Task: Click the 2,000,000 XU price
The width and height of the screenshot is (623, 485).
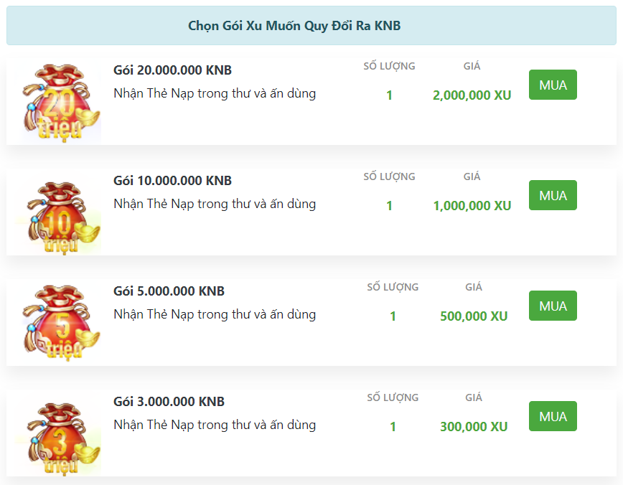Action: pyautogui.click(x=472, y=95)
